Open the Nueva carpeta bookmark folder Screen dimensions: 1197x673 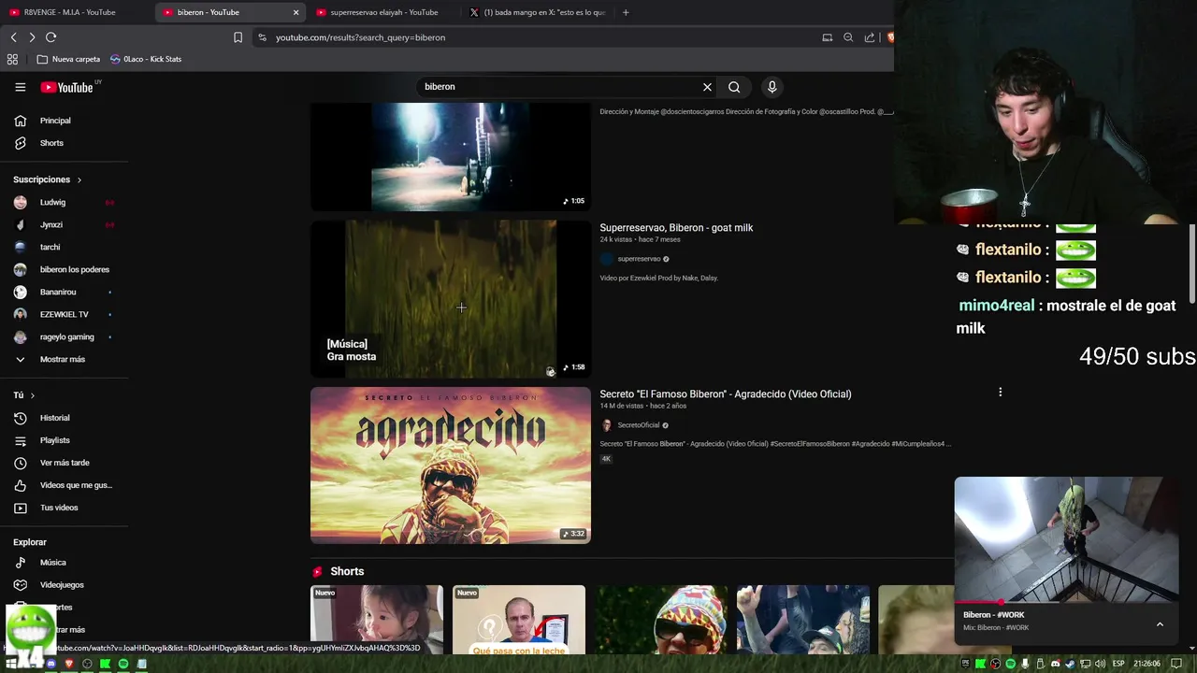[x=68, y=59]
